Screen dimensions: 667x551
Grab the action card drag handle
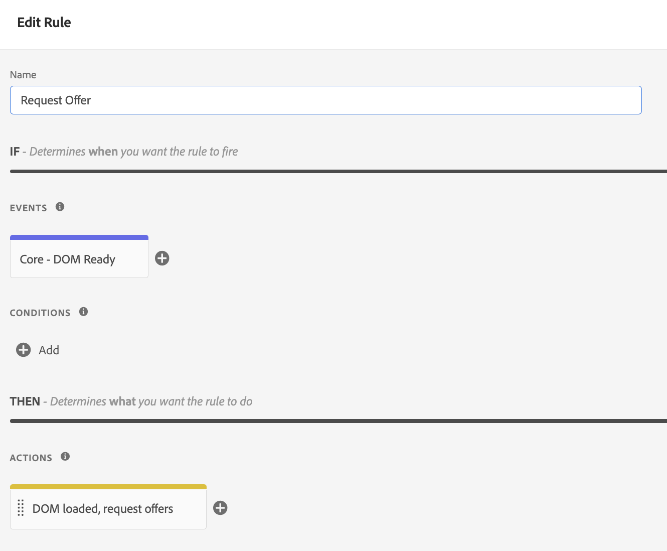tap(21, 508)
